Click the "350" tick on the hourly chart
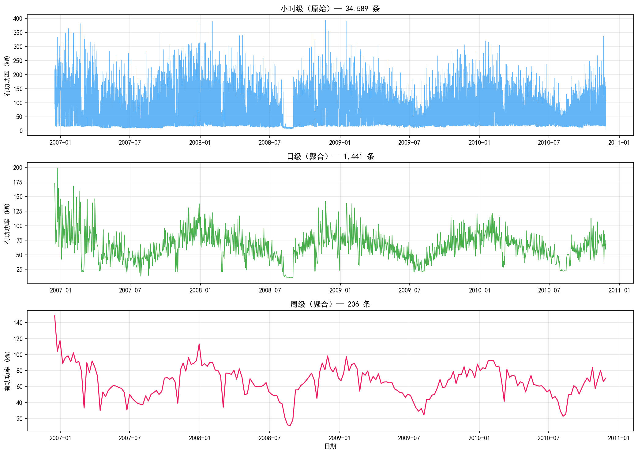This screenshot has height=454, width=638. (18, 33)
